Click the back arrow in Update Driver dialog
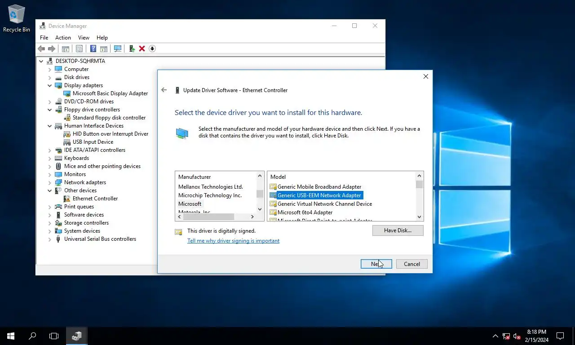 tap(164, 90)
